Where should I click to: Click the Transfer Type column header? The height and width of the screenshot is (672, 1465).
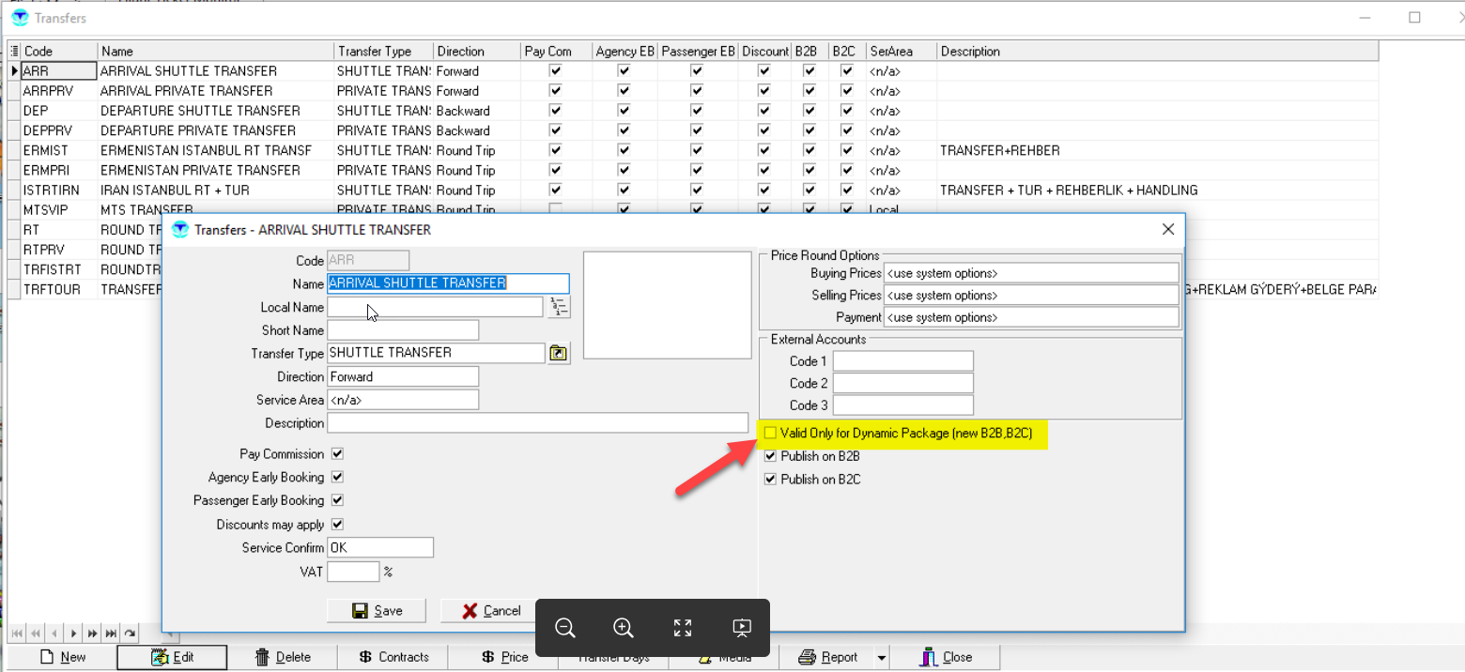point(384,52)
